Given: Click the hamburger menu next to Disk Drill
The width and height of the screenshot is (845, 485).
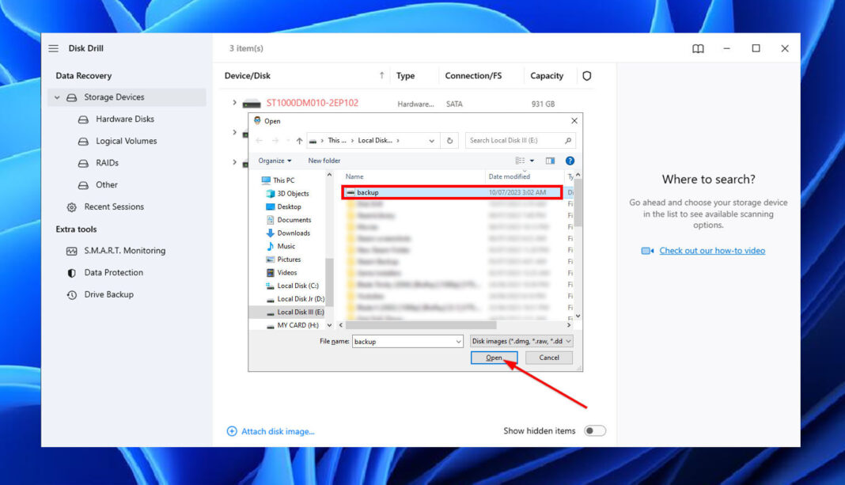Looking at the screenshot, I should click(x=53, y=47).
